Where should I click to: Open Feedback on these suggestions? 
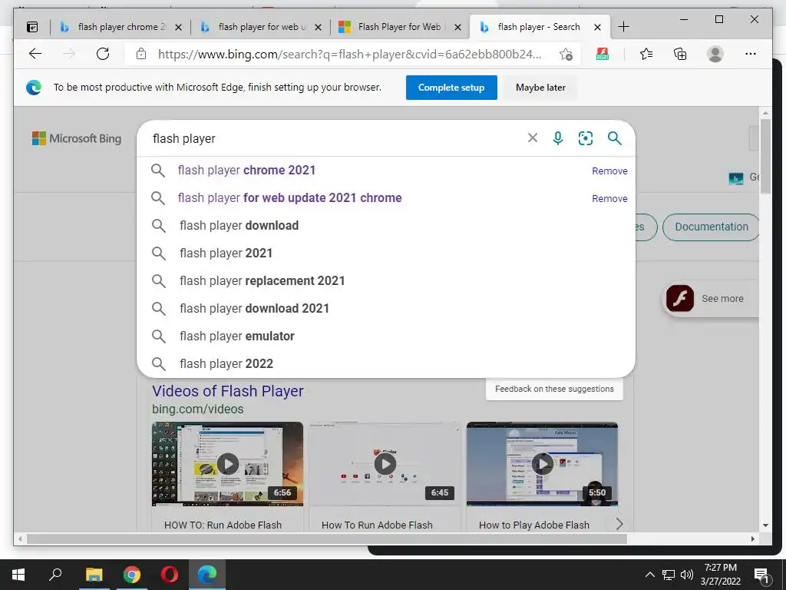[554, 389]
